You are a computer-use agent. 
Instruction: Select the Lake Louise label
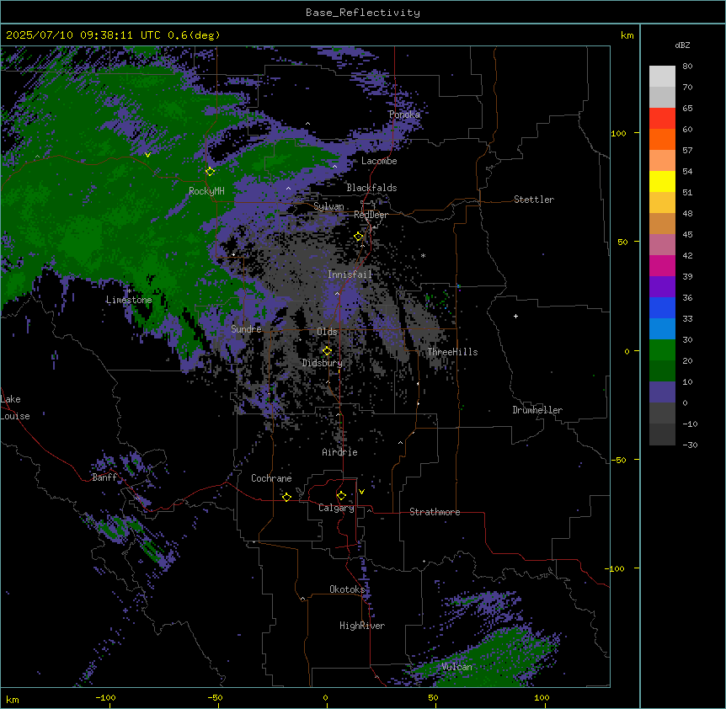point(15,408)
